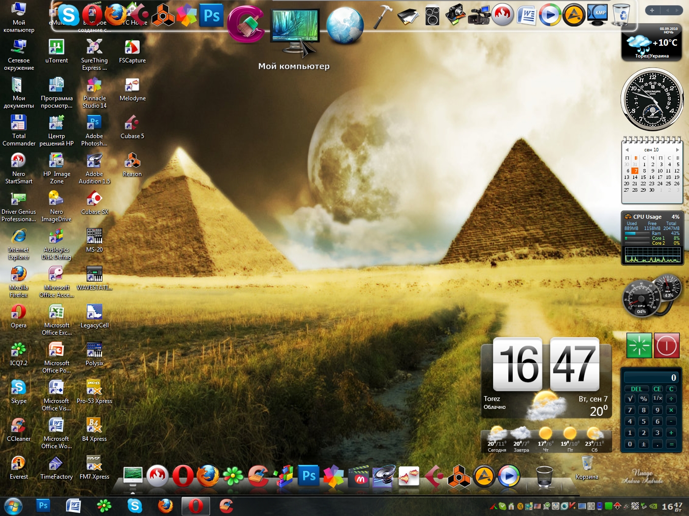Viewport: 689px width, 516px height.
Task: Go to previous month in calendar gadget
Action: (x=627, y=150)
